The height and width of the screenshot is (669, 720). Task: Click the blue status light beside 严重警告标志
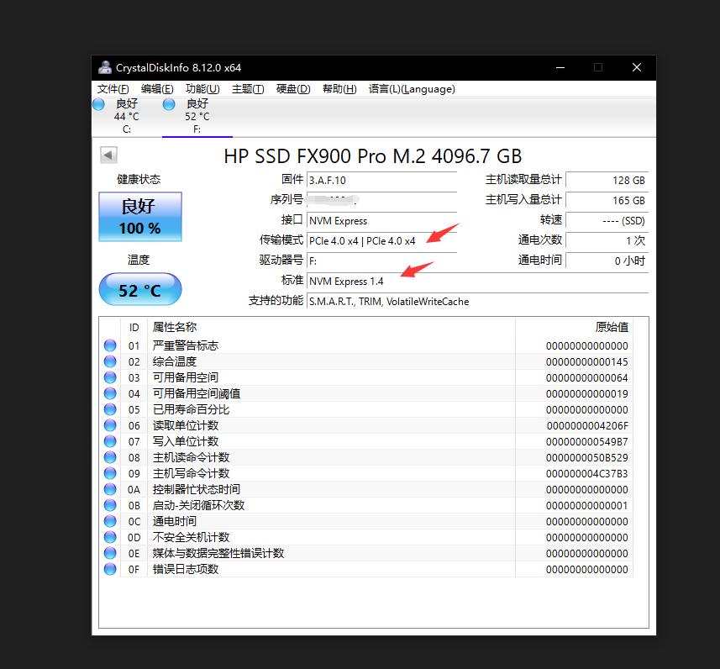[110, 345]
